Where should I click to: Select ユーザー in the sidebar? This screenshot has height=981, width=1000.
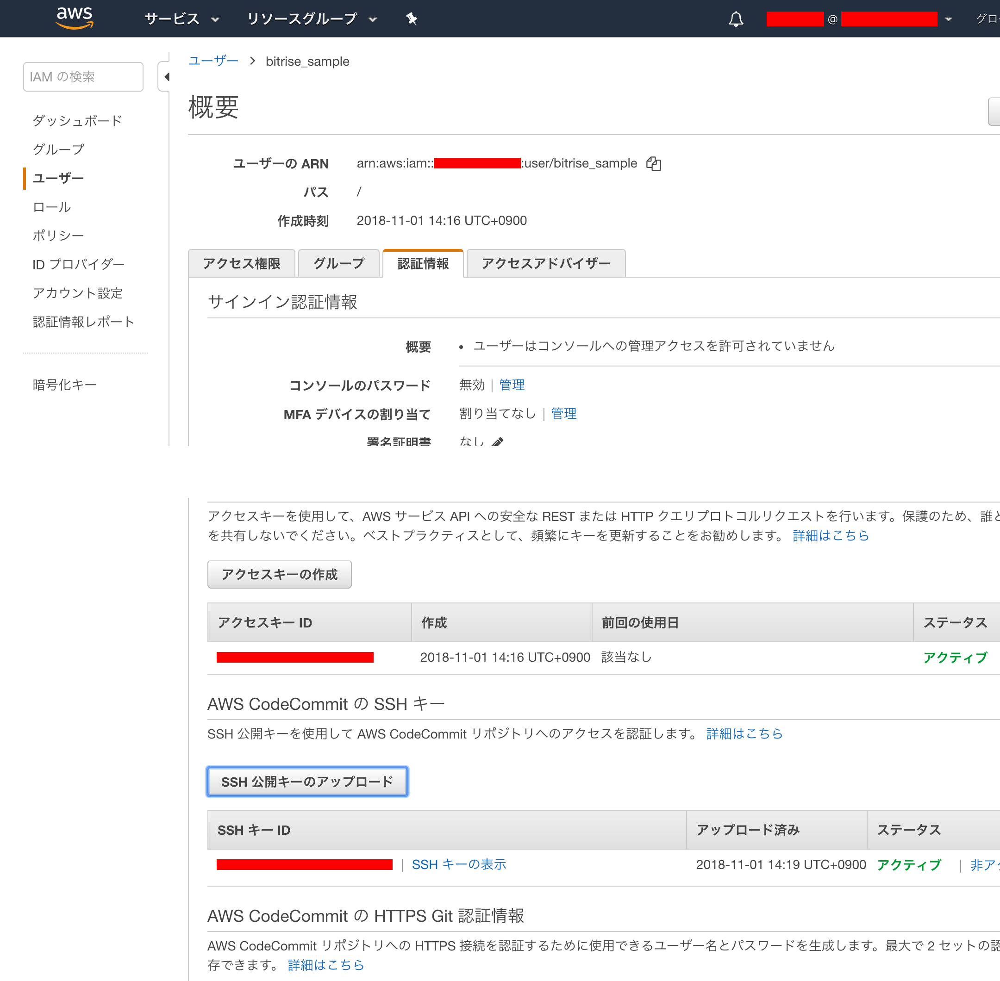pyautogui.click(x=58, y=178)
